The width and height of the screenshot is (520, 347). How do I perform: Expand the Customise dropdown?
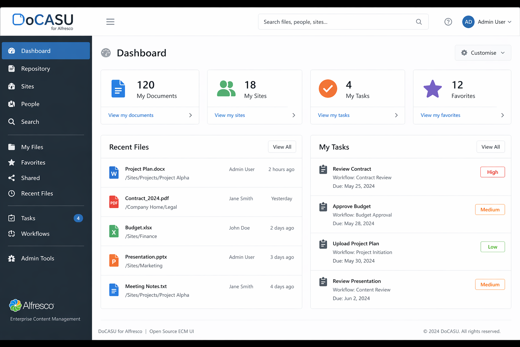click(x=483, y=53)
